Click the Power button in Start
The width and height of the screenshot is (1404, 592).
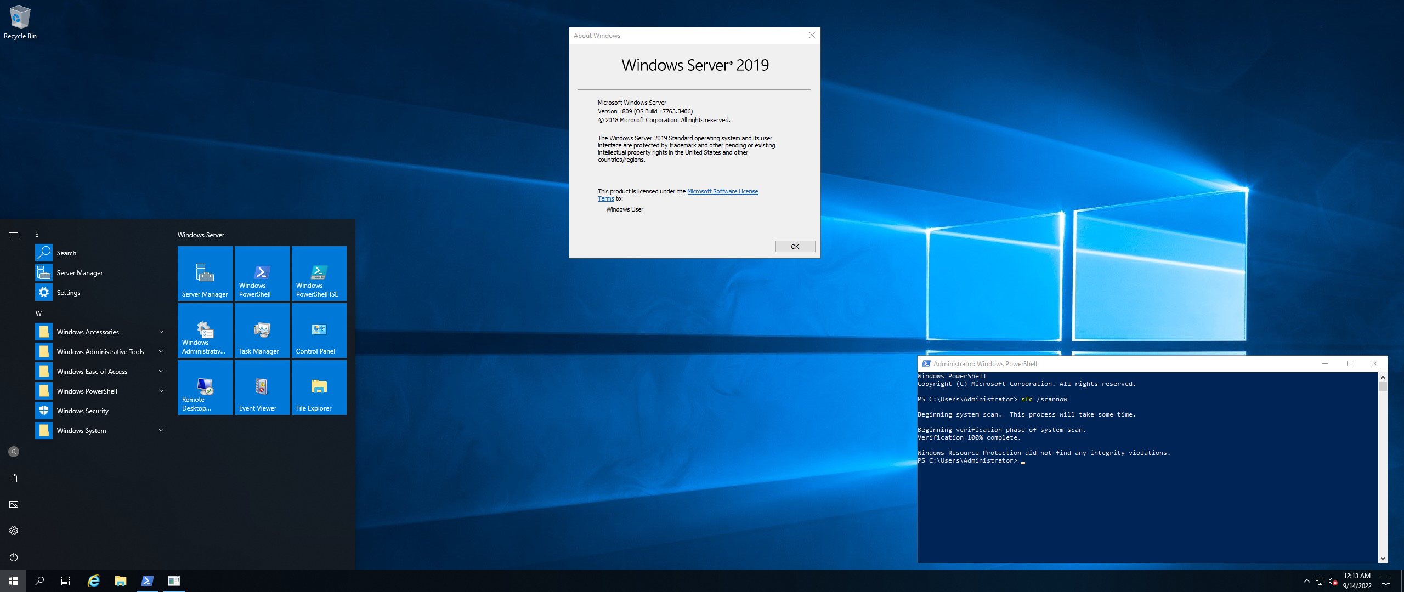point(14,557)
